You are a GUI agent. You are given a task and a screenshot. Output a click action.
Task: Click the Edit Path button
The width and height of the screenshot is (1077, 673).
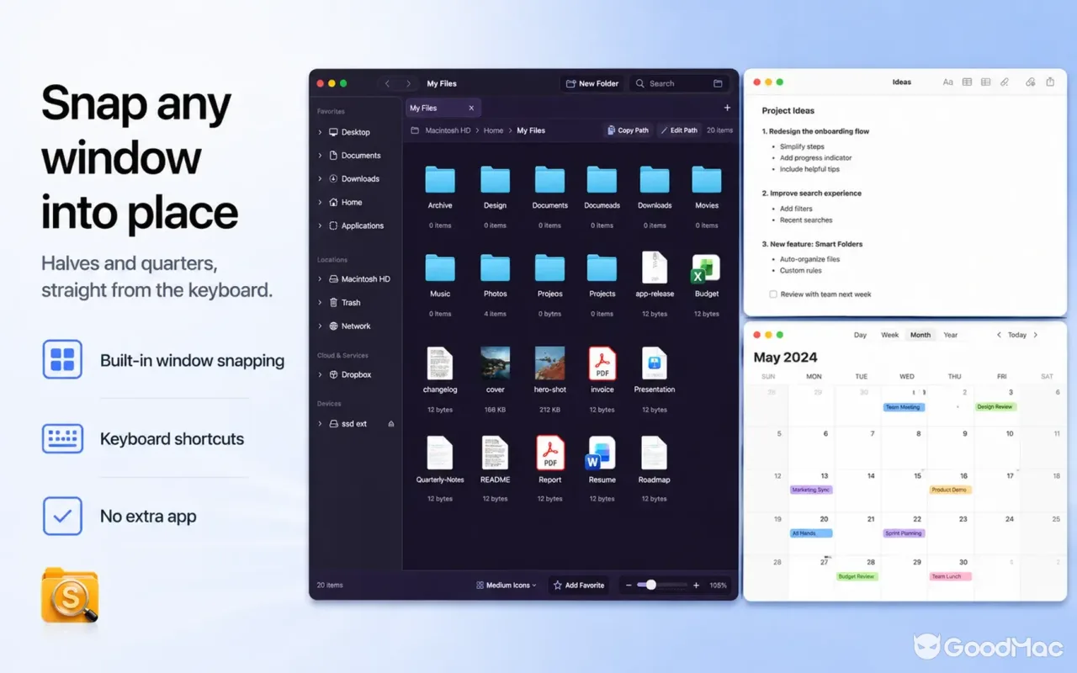point(678,130)
